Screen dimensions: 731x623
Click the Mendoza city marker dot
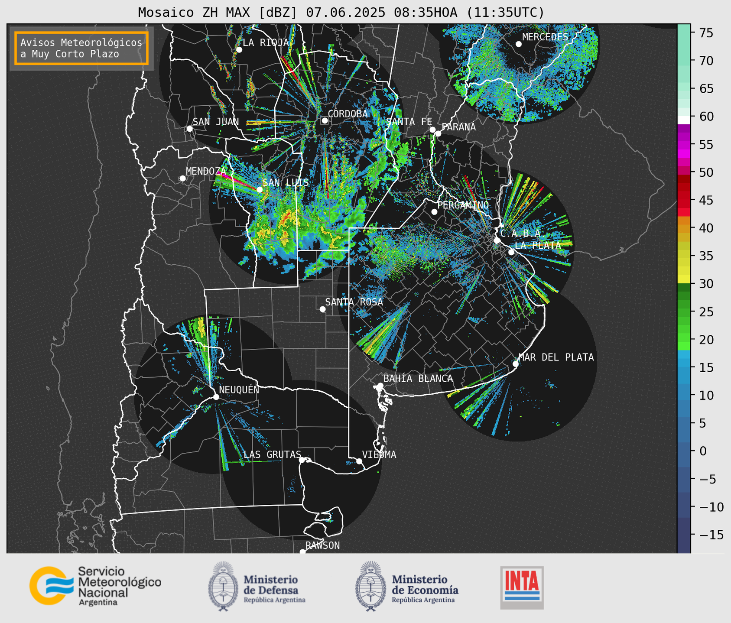point(182,178)
